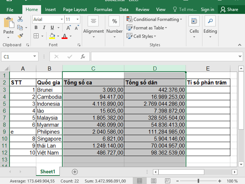Click the Copy icon in Clipboard
This screenshot has height=184, width=245.
(19, 28)
